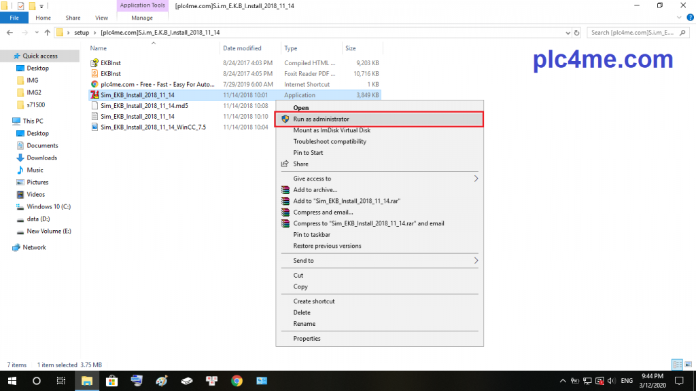This screenshot has width=696, height=391.
Task: Open Google Chrome from the taskbar
Action: 237,381
